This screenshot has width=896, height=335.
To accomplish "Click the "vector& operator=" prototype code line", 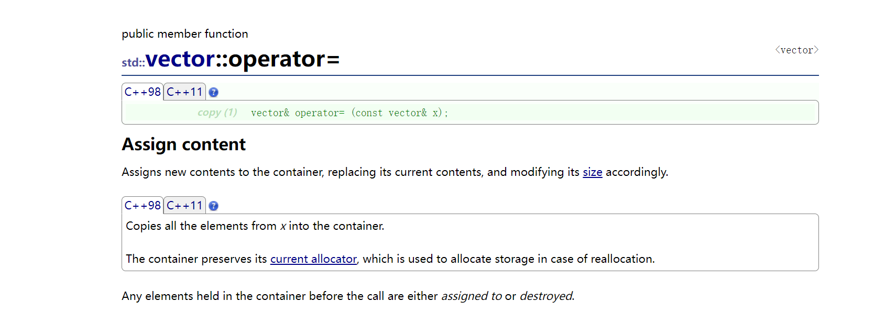I will point(349,113).
